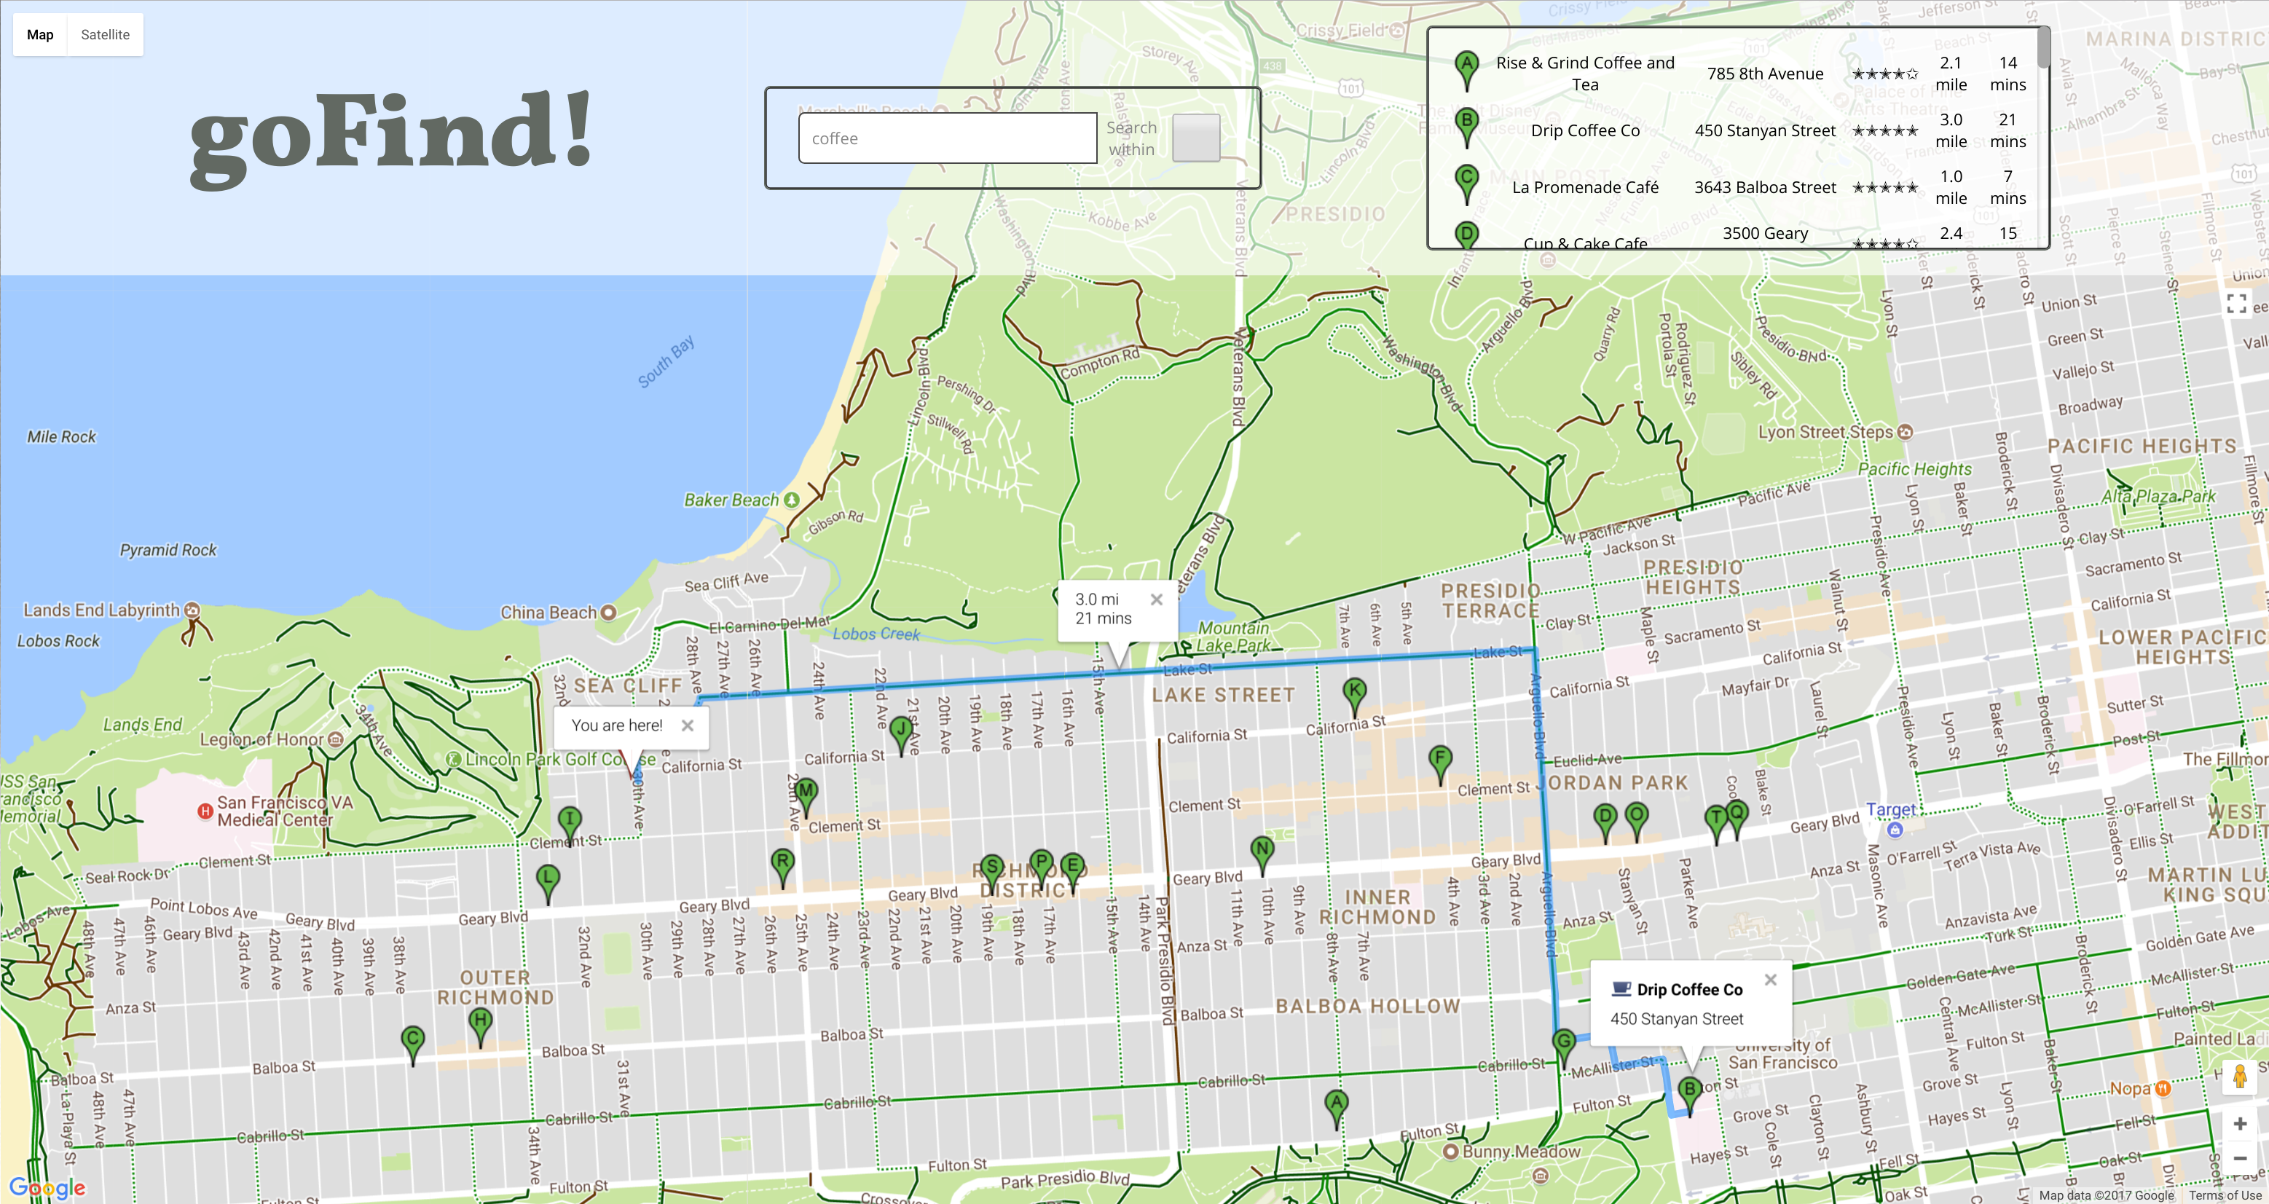Zoom in the map with plus button

(x=2239, y=1124)
